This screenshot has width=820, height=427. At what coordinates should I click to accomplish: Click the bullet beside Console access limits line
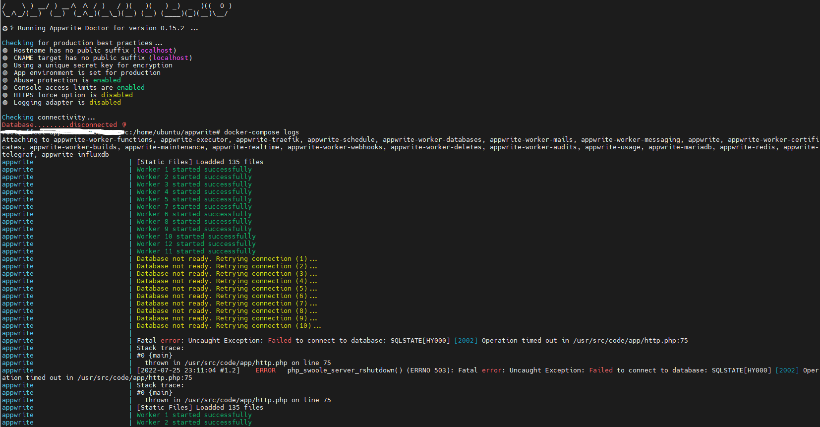pos(5,88)
